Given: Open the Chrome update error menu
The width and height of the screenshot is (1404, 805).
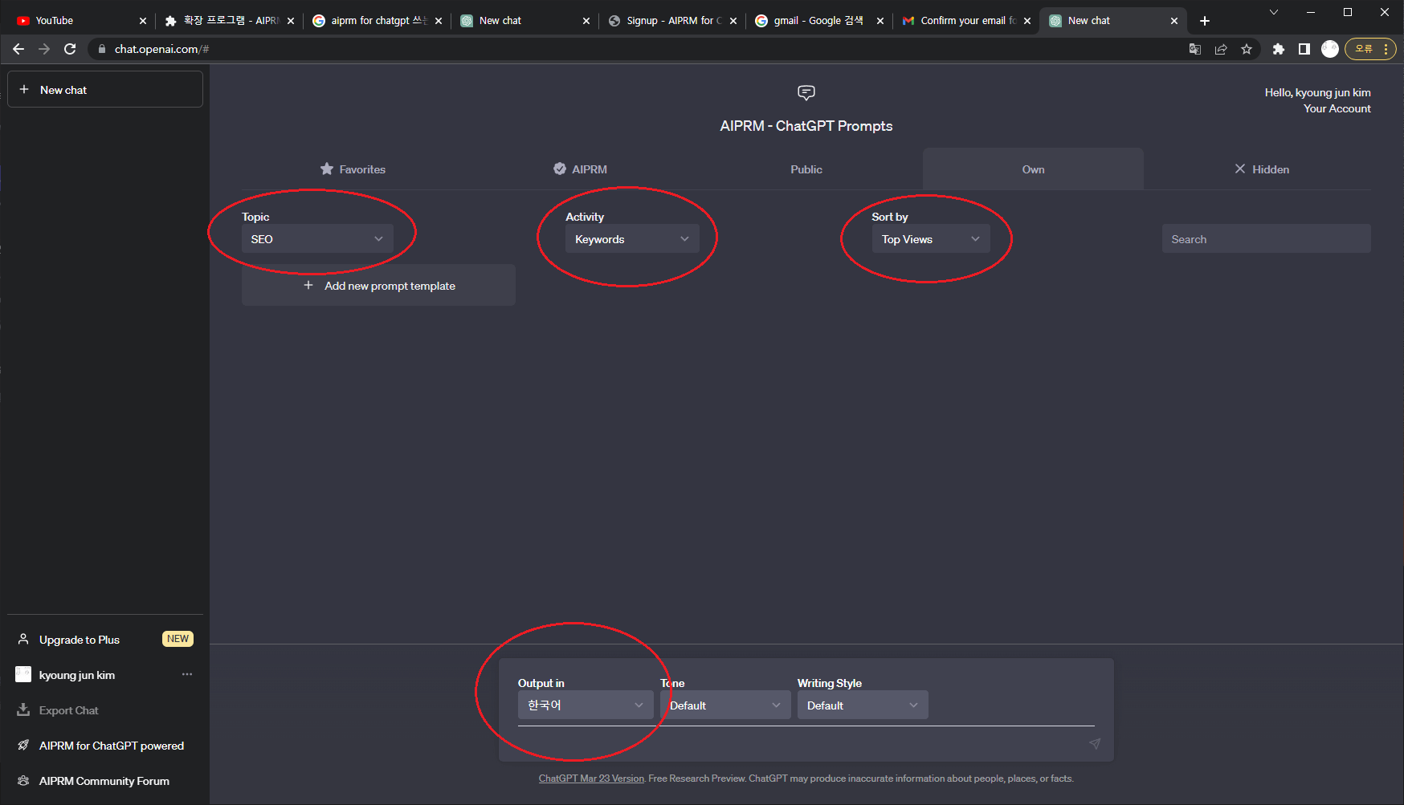Looking at the screenshot, I should coord(1371,49).
